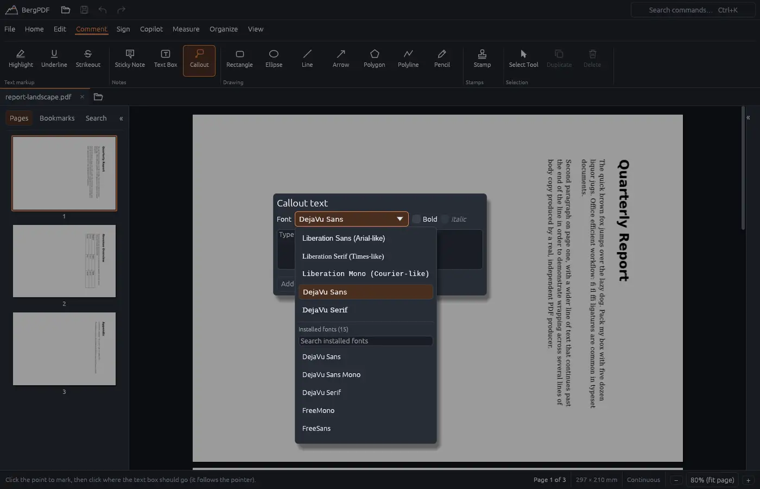
Task: Switch to the Bookmarks sidebar tab
Action: point(57,118)
